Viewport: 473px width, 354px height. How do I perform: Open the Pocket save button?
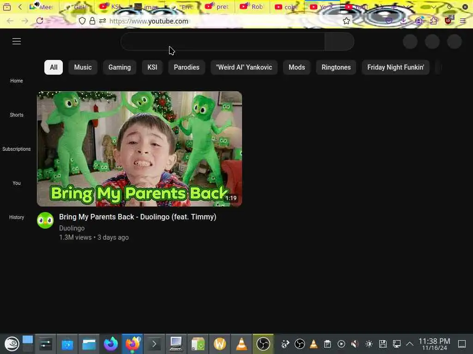389,21
